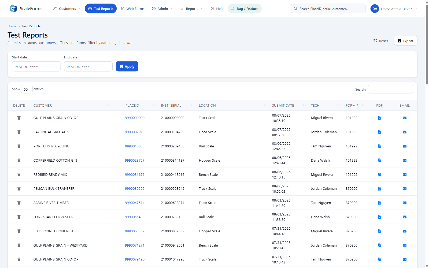Export the test reports
The height and width of the screenshot is (268, 429).
click(x=406, y=41)
